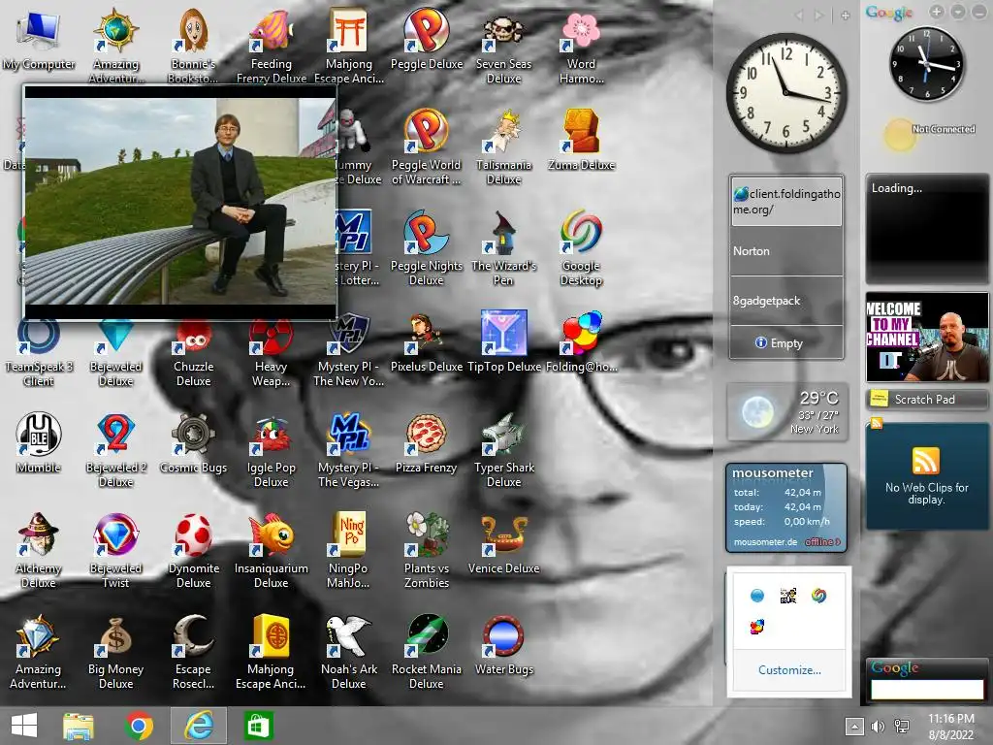Open Alchemy Deluxe shortcut icon
Screen dimensions: 993x745
click(x=38, y=551)
